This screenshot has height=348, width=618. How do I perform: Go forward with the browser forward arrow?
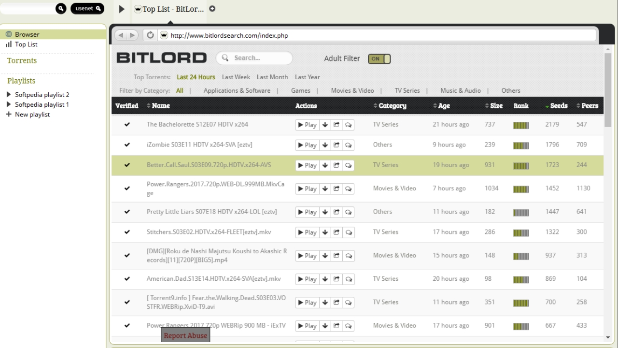132,35
